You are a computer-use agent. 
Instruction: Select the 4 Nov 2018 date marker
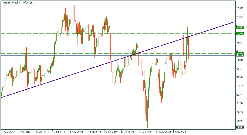[76, 132]
